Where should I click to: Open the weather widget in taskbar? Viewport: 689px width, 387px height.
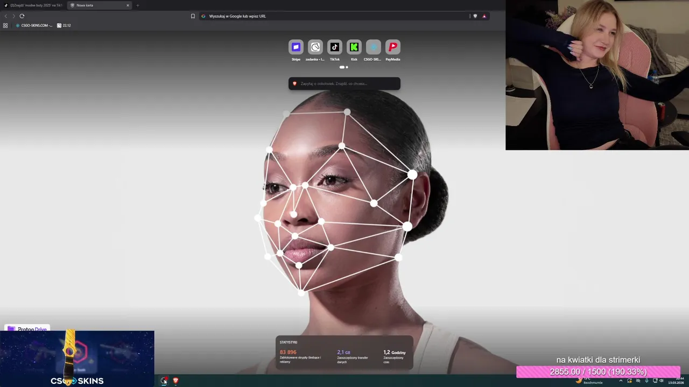coord(588,381)
